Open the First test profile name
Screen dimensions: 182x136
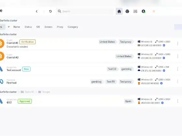pyautogui.click(x=11, y=83)
